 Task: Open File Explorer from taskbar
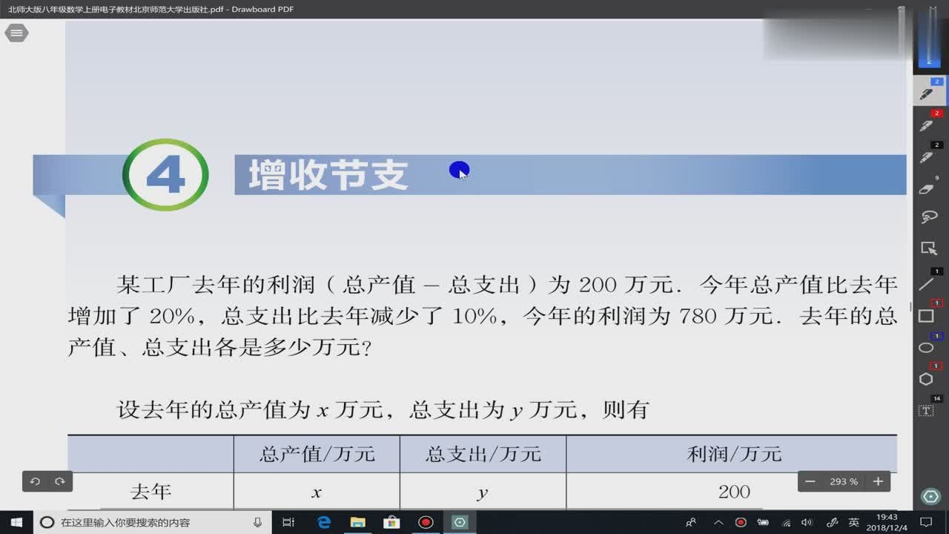(357, 522)
